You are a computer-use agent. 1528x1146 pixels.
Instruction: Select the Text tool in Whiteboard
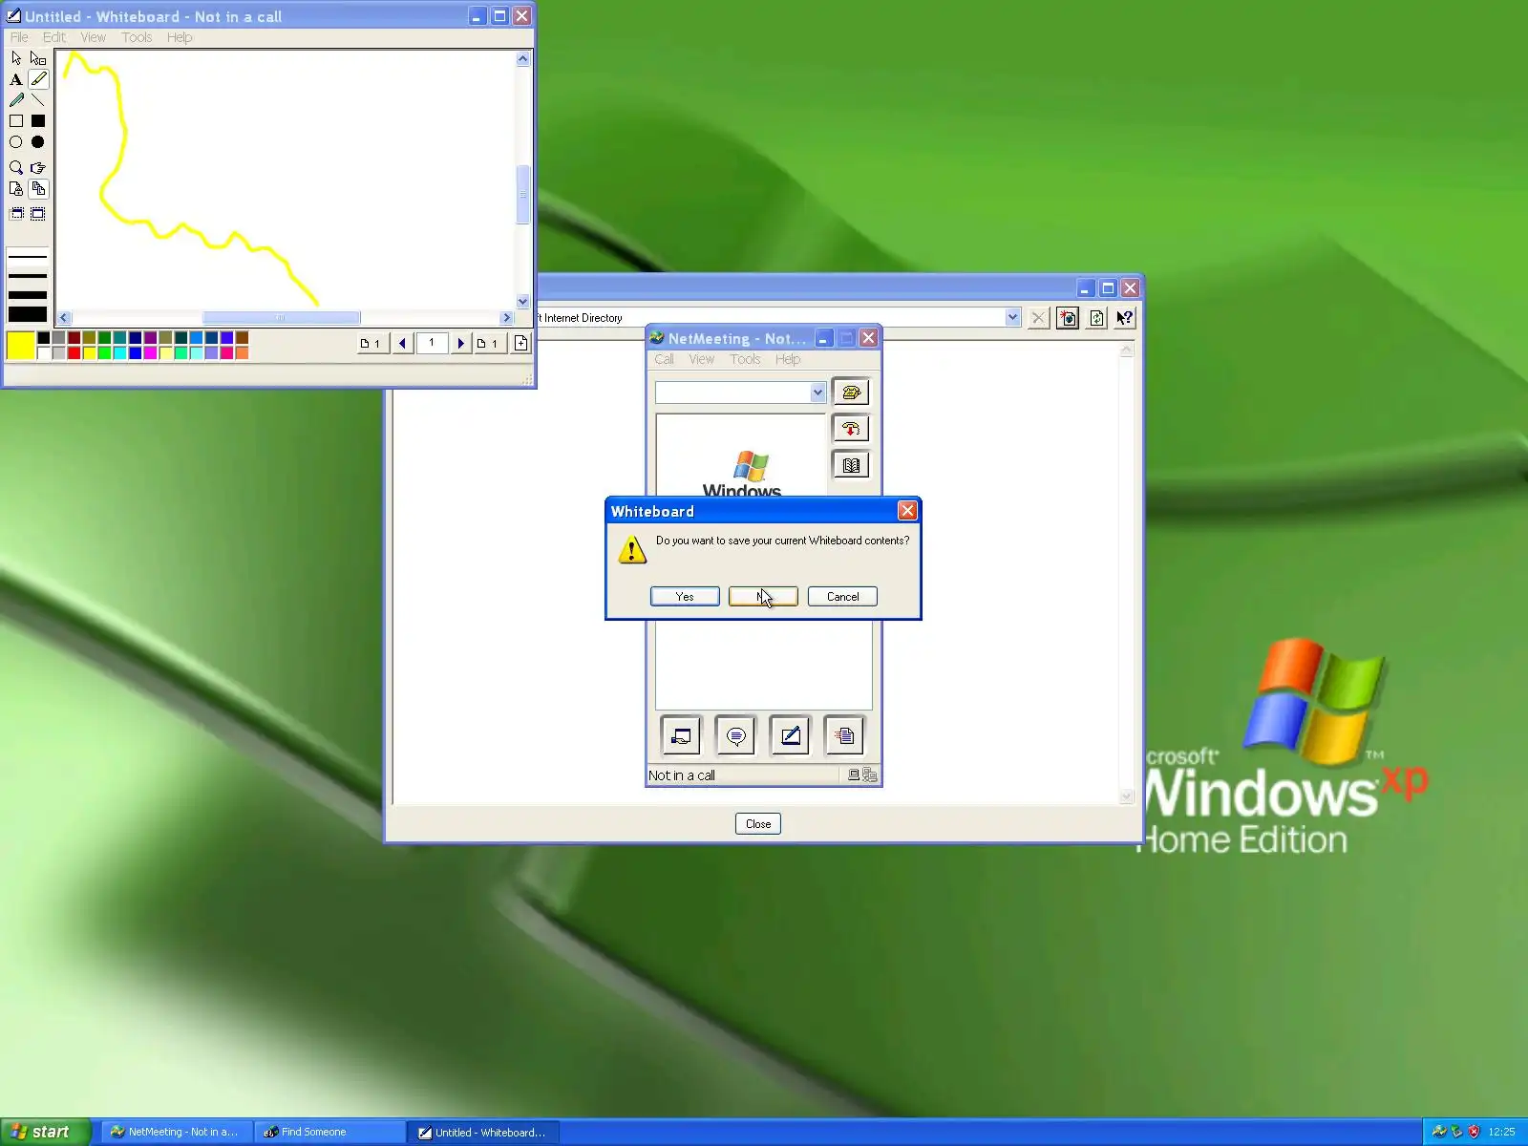pos(16,79)
